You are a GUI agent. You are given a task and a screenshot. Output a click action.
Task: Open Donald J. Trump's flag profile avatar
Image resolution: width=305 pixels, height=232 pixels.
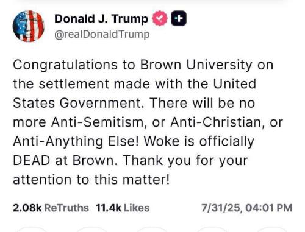(29, 26)
